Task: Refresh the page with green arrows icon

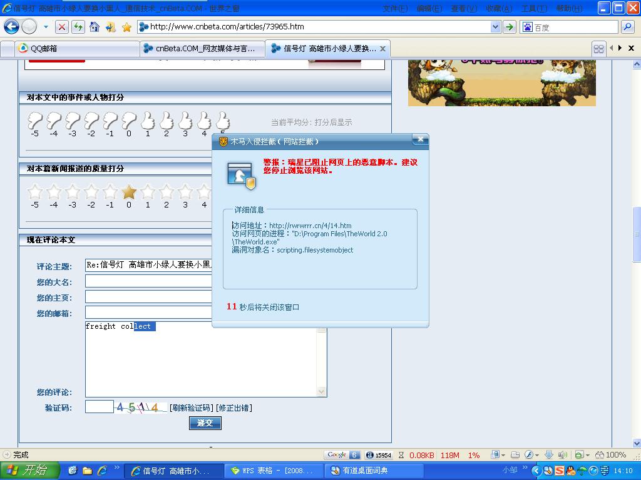Action: pyautogui.click(x=78, y=27)
